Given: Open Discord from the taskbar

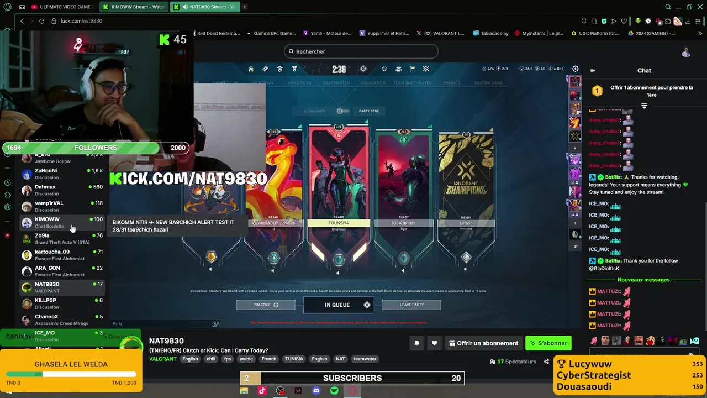Looking at the screenshot, I should pos(316,391).
